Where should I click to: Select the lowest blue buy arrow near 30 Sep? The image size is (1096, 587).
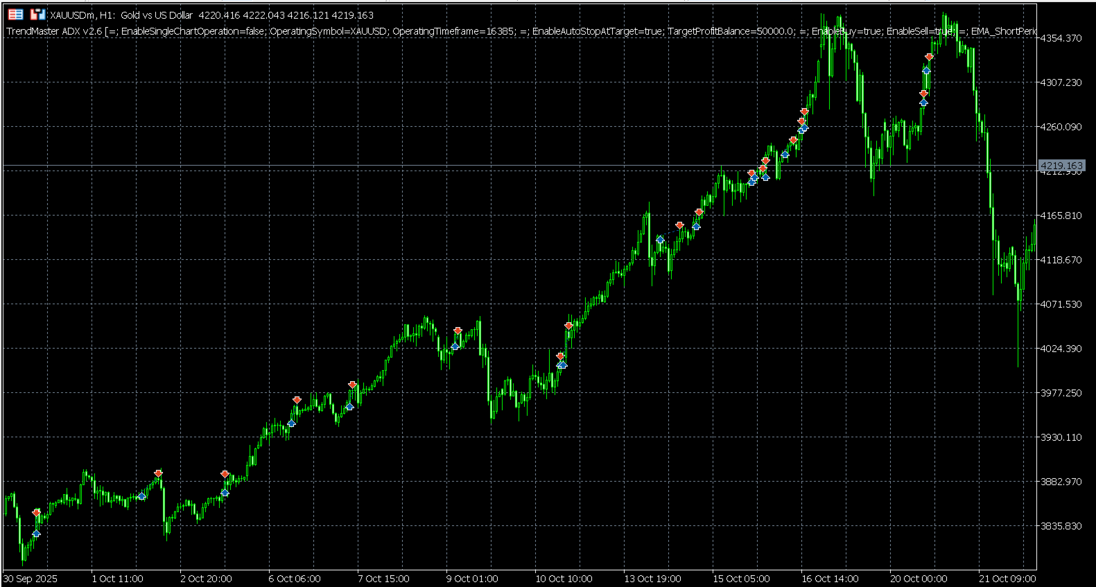point(36,533)
